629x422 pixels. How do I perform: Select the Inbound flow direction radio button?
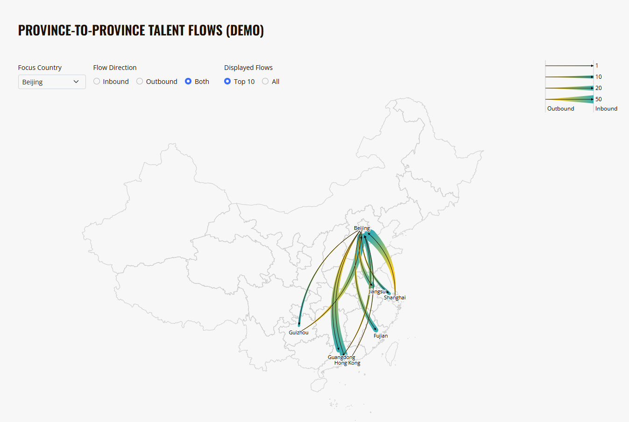coord(96,81)
